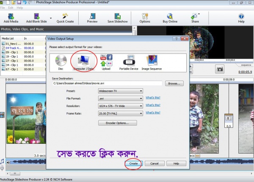This screenshot has width=254, height=182.
Task: Click the save icon in title bar
Action: click(x=19, y=2)
